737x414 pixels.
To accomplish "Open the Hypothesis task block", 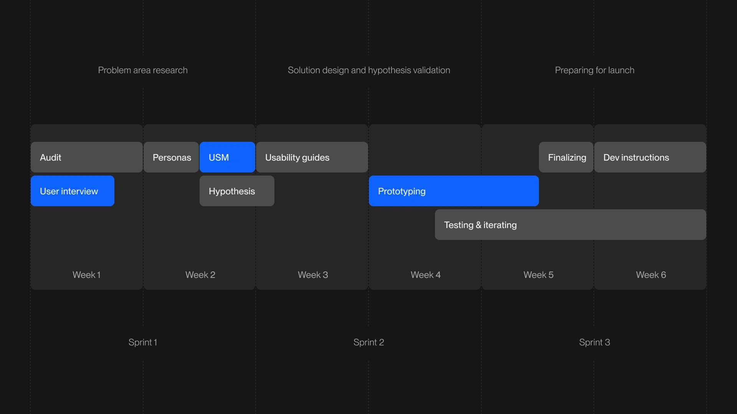I will (237, 191).
